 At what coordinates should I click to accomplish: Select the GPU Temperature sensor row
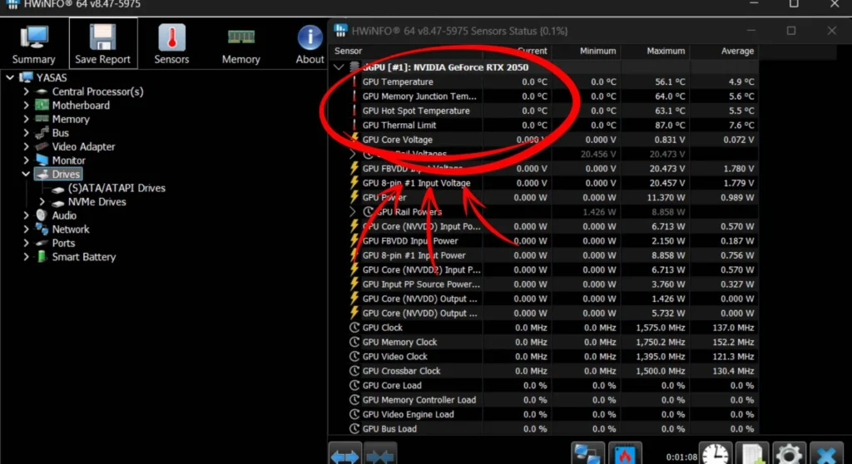point(543,82)
